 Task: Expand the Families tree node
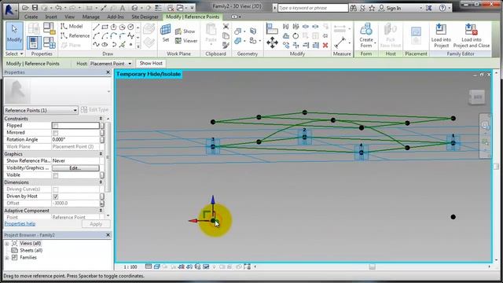(x=7, y=258)
